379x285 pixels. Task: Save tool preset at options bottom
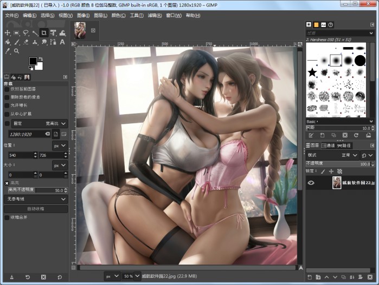click(11, 277)
